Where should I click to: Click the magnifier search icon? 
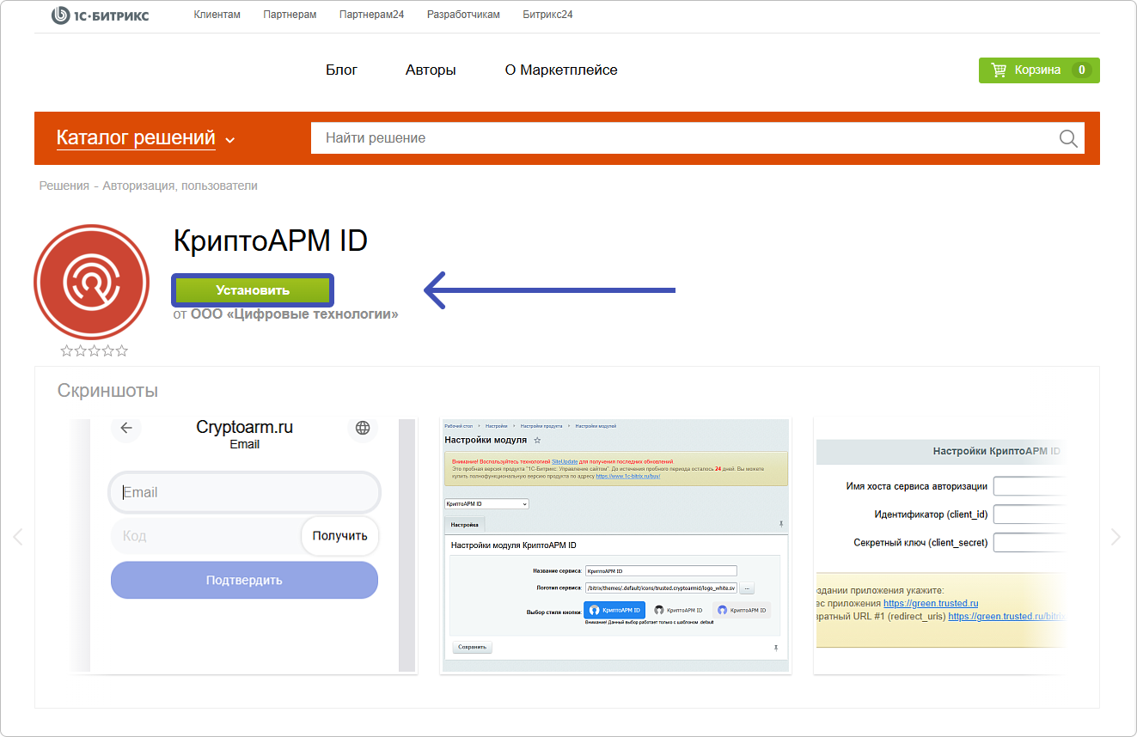pos(1068,138)
